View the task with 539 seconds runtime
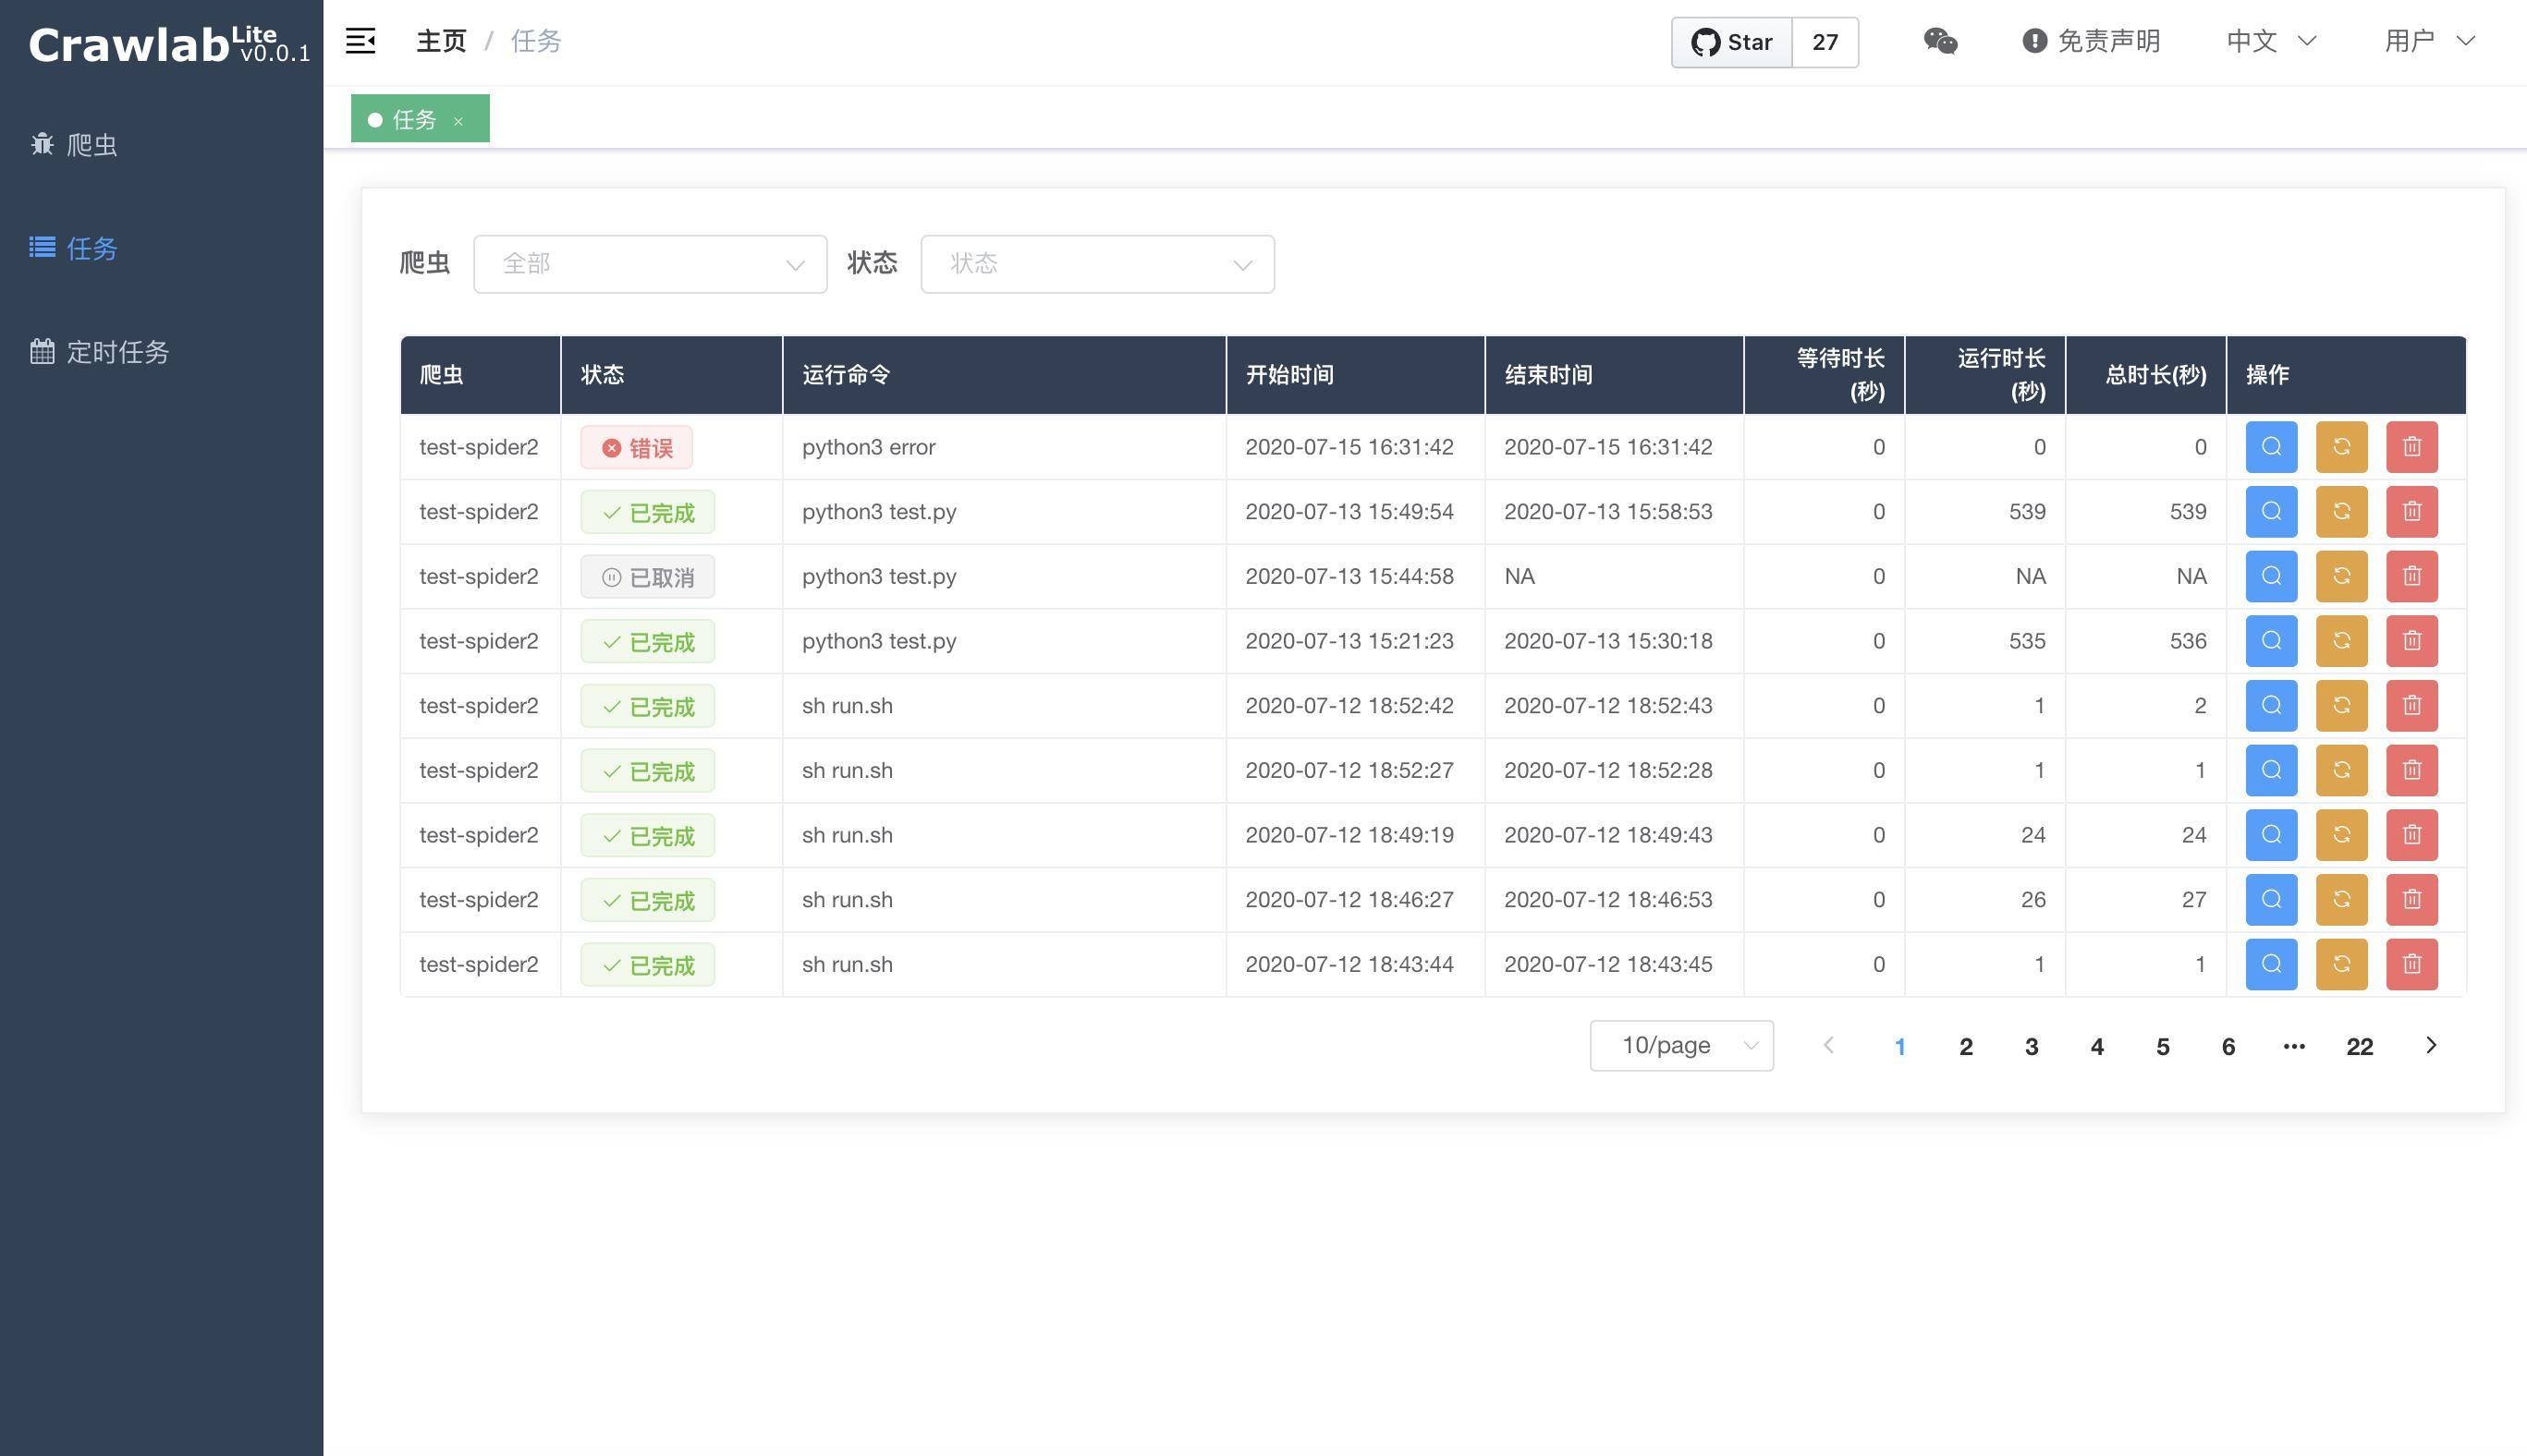The height and width of the screenshot is (1456, 2527). [2271, 512]
